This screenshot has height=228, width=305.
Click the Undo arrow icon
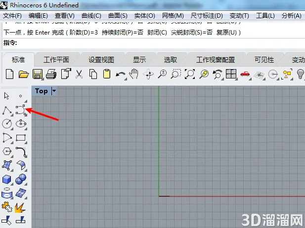coord(121,75)
